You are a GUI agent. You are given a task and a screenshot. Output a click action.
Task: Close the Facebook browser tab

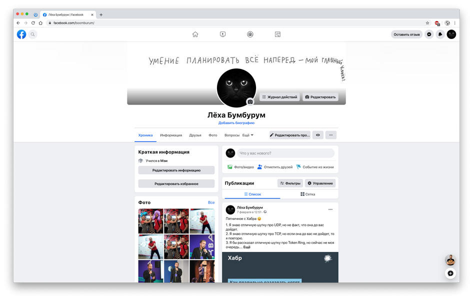pyautogui.click(x=92, y=15)
